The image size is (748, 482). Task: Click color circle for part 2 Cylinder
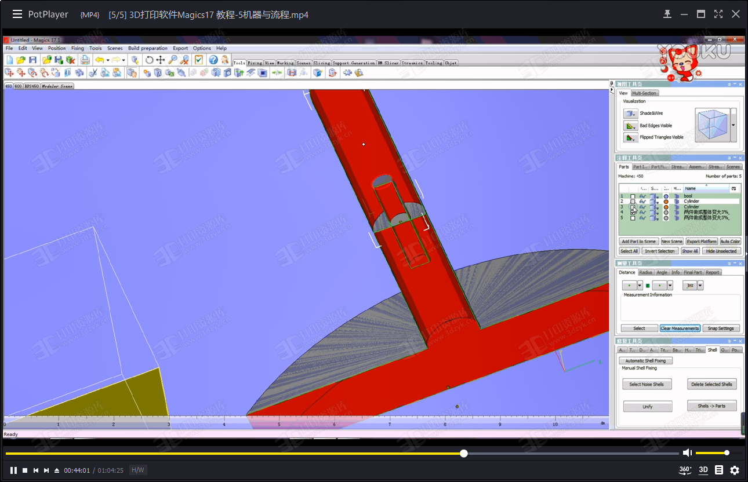click(666, 202)
